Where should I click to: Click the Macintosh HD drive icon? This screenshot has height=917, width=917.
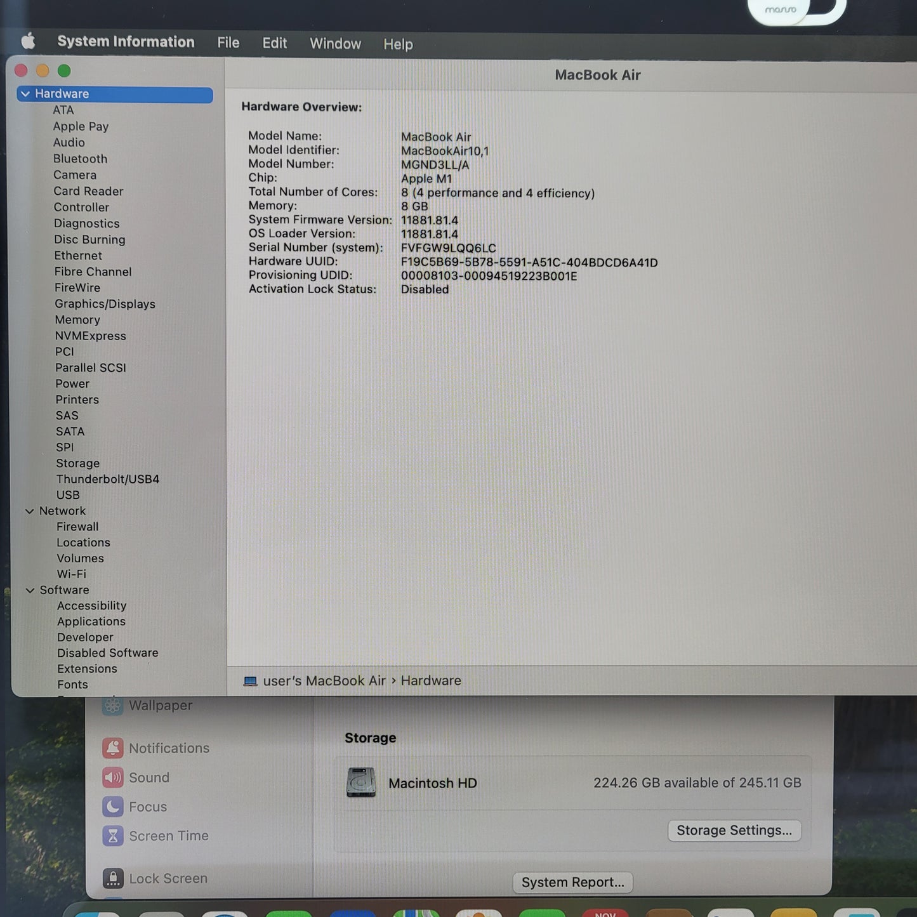pyautogui.click(x=360, y=783)
